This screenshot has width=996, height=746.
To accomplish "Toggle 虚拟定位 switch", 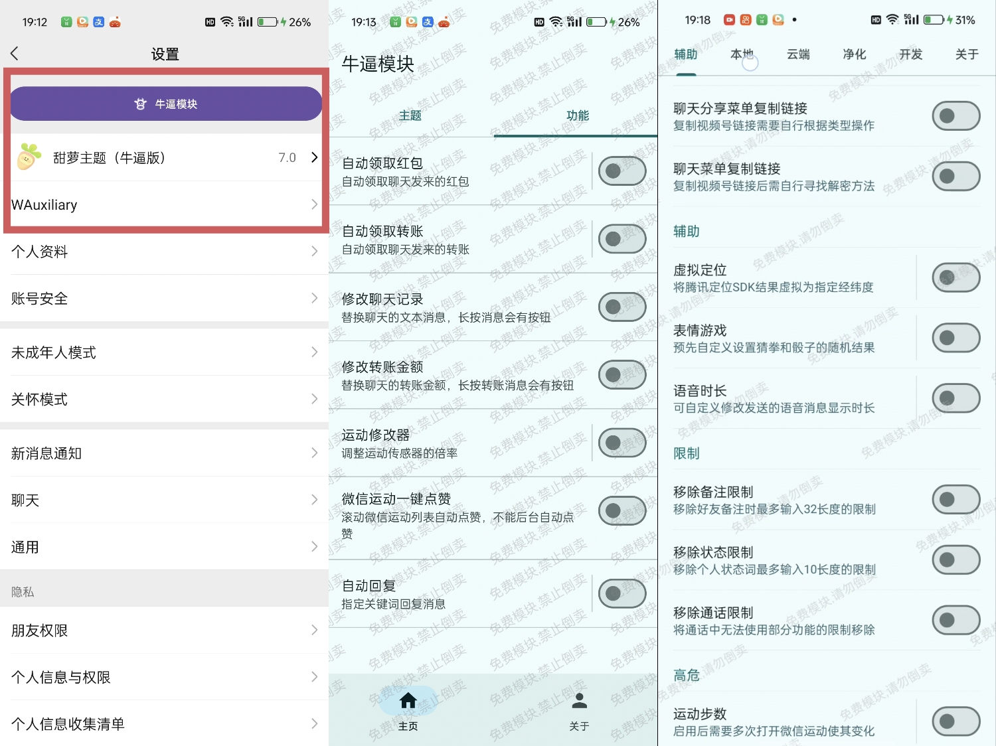I will point(956,277).
